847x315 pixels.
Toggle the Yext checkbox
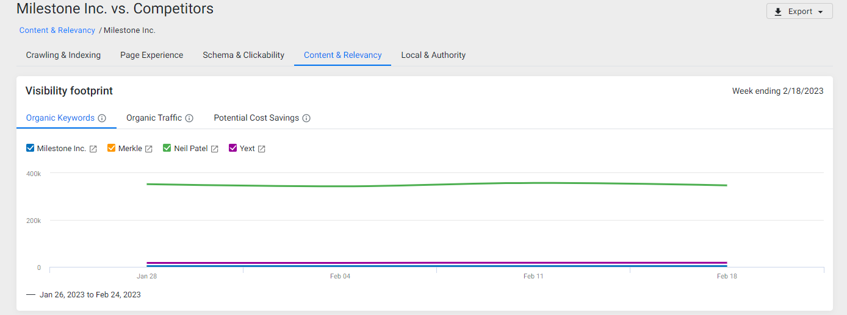233,148
